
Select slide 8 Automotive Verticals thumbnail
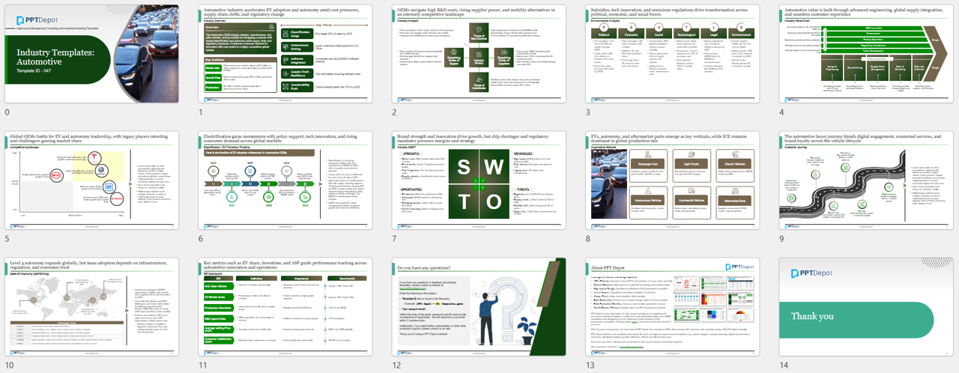tap(671, 182)
